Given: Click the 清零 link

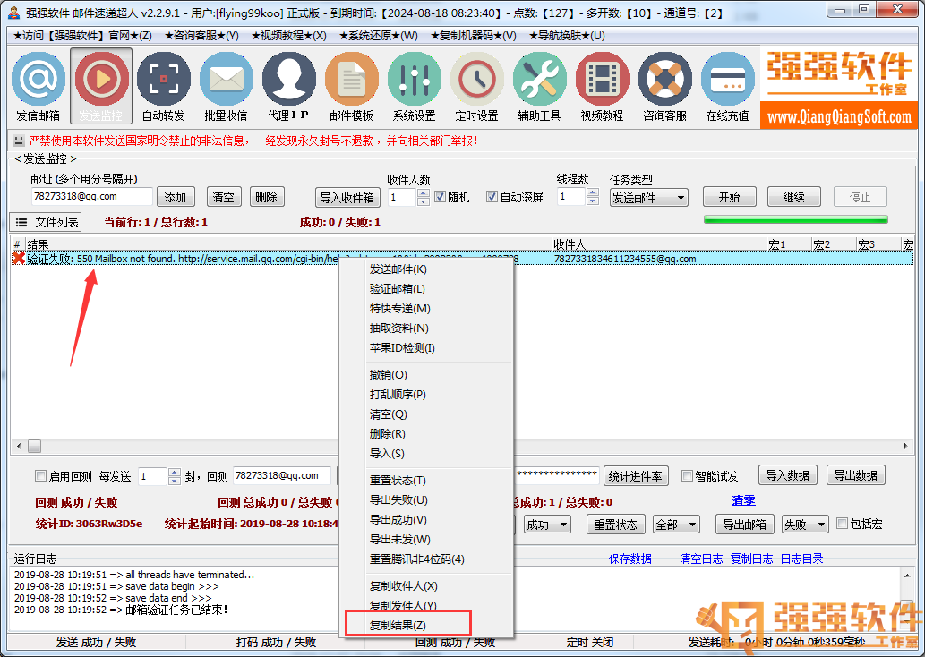Looking at the screenshot, I should [743, 500].
